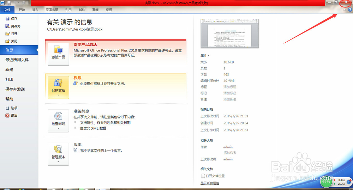Switch to the References ribbon tab
Viewport: 353px width, 190px height.
pyautogui.click(x=68, y=10)
